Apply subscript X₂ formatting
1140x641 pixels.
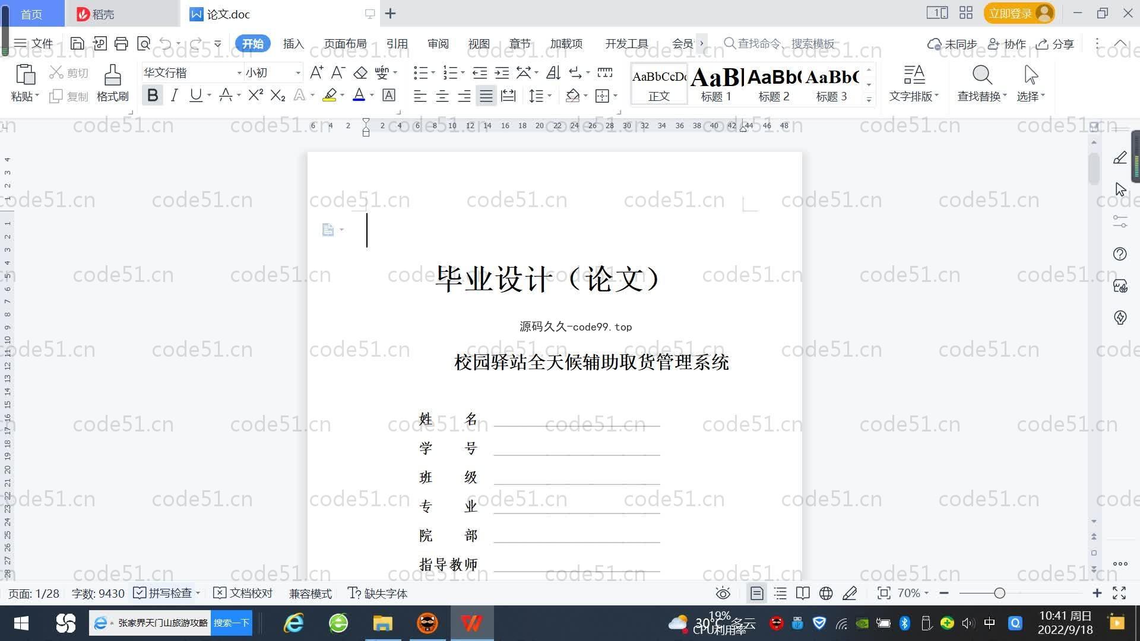click(x=277, y=95)
